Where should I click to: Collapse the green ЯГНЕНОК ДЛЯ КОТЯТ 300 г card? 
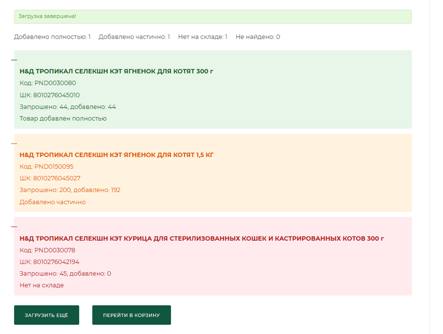tap(14, 60)
